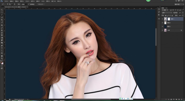This screenshot has height=101, width=185.
Task: Open the File menu in menu bar
Action: 6,1
